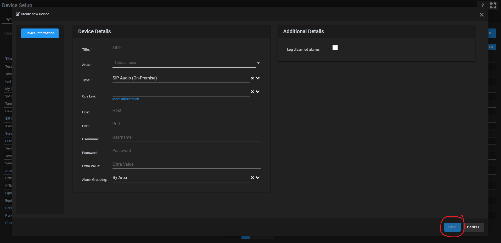
Task: Expand the Ops Link dropdown chevron
Action: click(x=258, y=92)
